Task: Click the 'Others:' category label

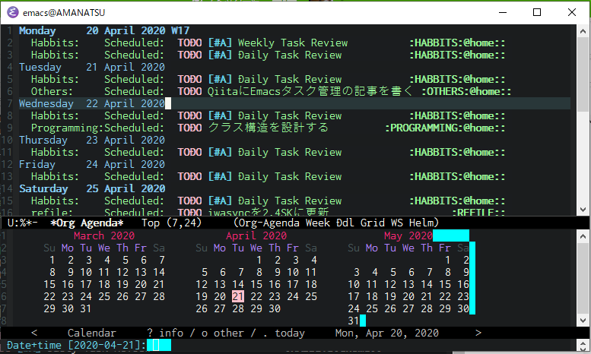Action: coord(52,91)
